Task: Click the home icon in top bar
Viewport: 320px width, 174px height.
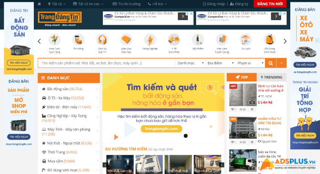Action: [x=39, y=4]
